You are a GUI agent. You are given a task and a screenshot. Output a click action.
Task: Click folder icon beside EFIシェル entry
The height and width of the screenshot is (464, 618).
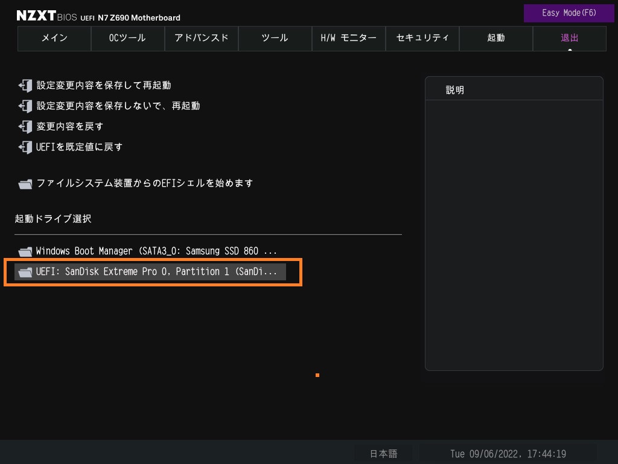[25, 184]
